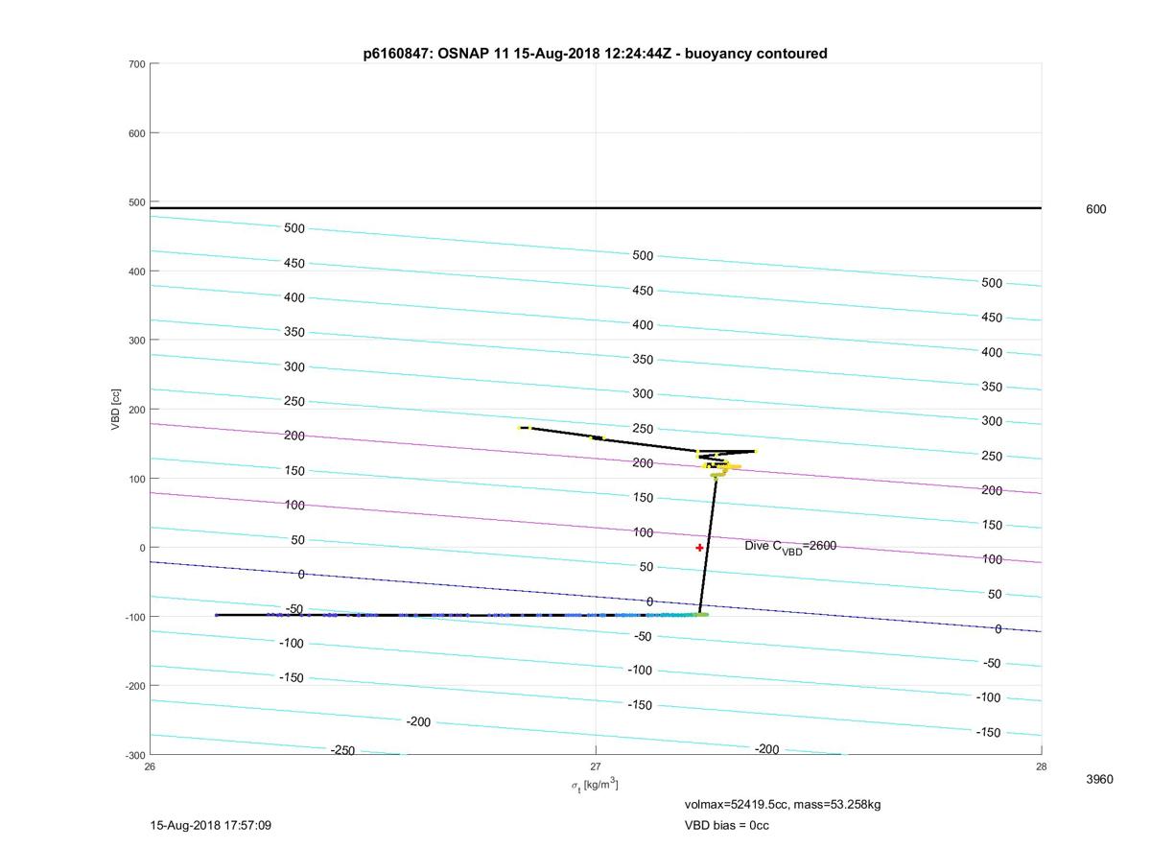
Task: Click the 3960 label outside the plot
Action: [1099, 779]
